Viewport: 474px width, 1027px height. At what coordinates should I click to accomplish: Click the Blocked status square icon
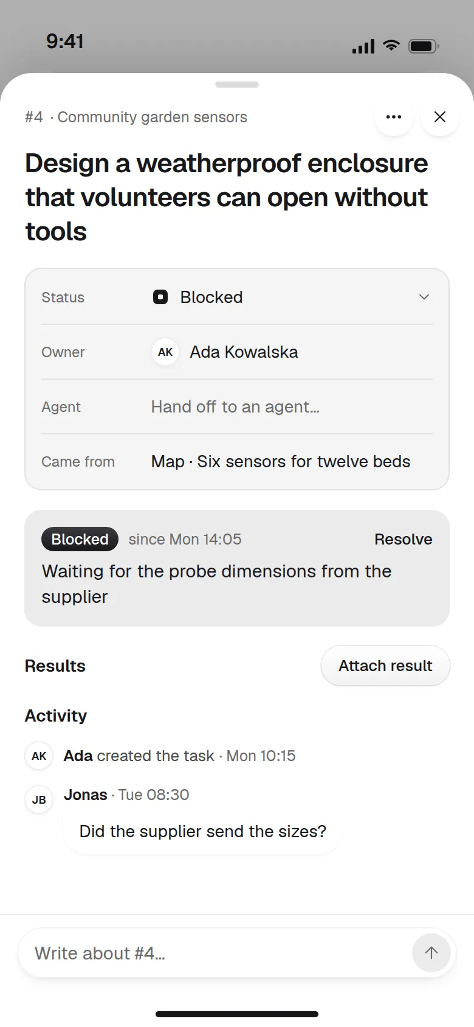click(160, 297)
